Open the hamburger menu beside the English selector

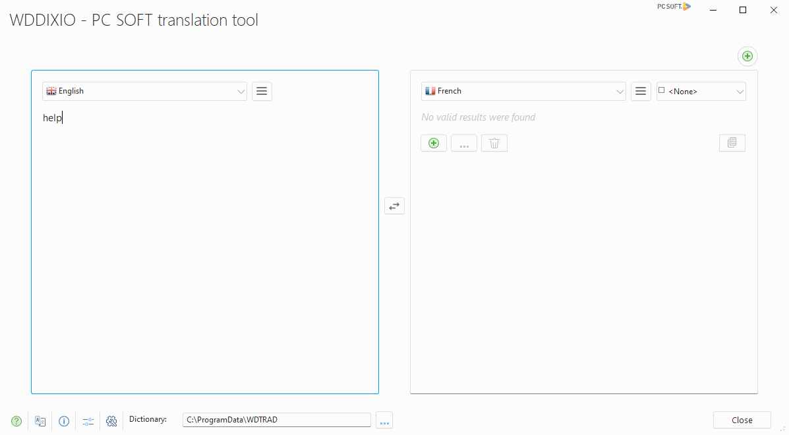click(x=262, y=91)
